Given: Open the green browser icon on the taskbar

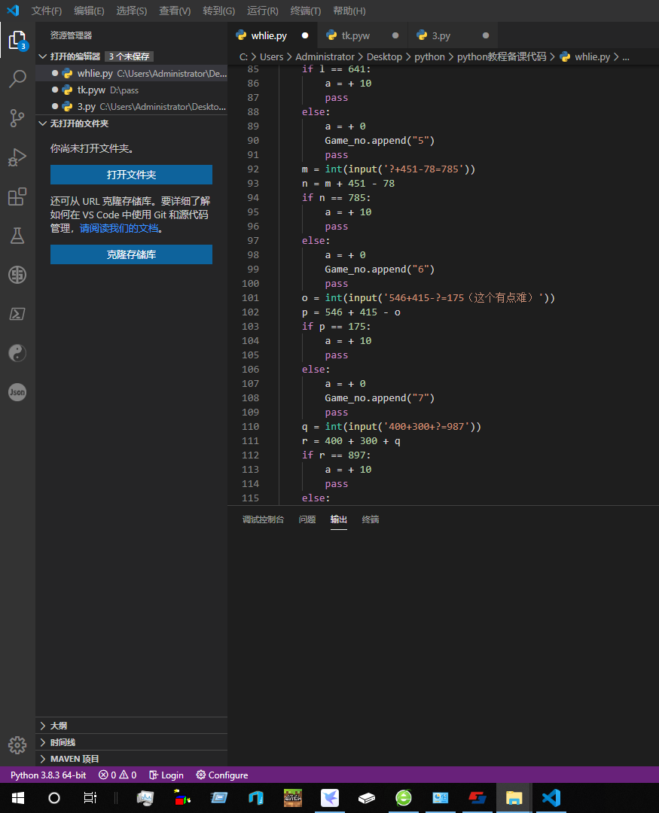Looking at the screenshot, I should pos(403,797).
